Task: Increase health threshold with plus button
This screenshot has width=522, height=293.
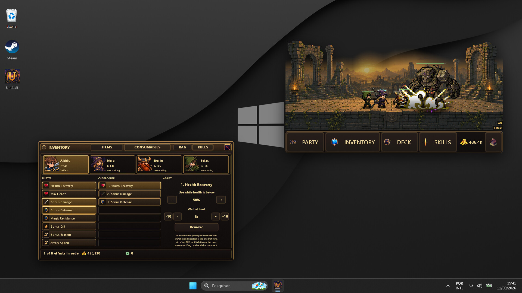Action: pyautogui.click(x=221, y=200)
